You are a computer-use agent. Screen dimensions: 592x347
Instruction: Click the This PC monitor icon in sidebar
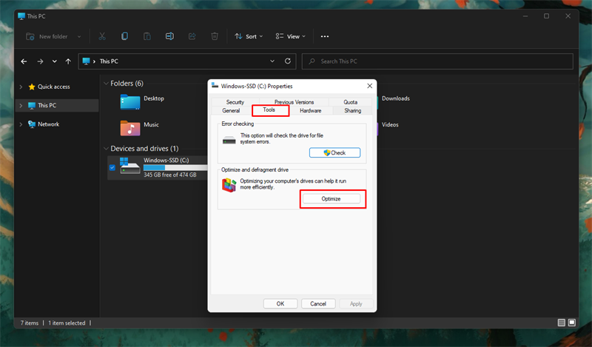32,105
